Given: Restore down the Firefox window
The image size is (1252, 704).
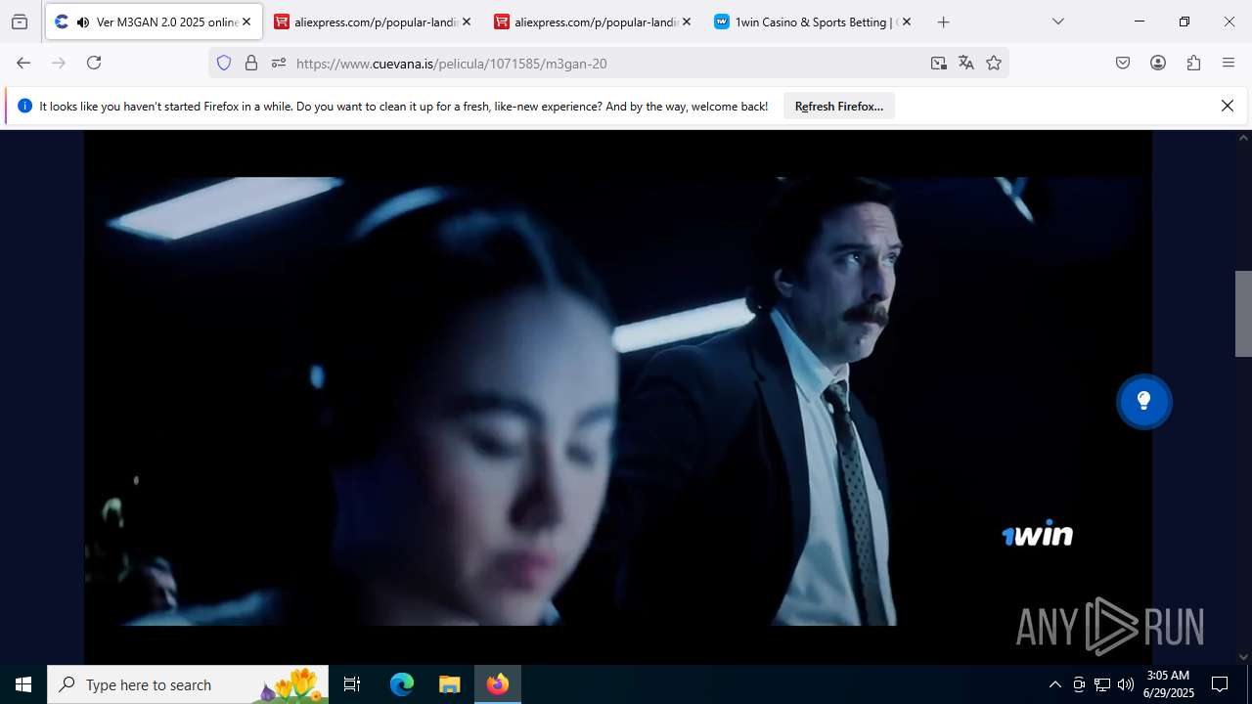Looking at the screenshot, I should (1184, 22).
